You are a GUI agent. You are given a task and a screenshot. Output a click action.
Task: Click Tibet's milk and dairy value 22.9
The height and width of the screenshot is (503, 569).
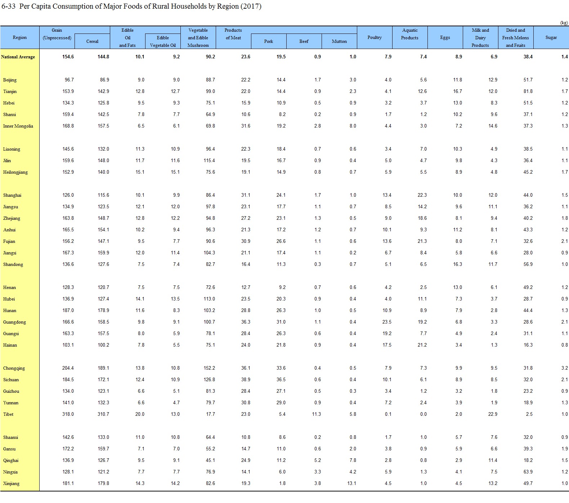click(493, 414)
